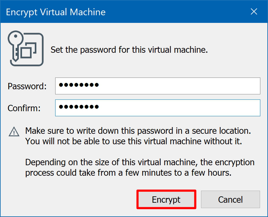The width and height of the screenshot is (268, 217).
Task: Select the "Confirm:" label
Action: (24, 108)
